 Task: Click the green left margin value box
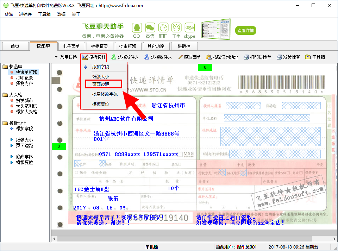click(59, 146)
